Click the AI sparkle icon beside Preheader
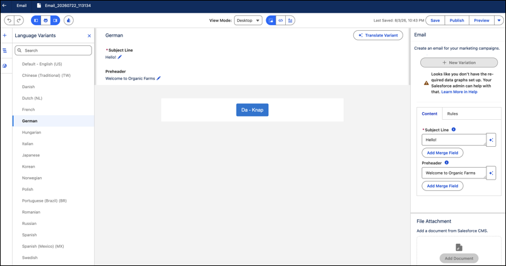Screen dimensions: 506x266 [491, 173]
